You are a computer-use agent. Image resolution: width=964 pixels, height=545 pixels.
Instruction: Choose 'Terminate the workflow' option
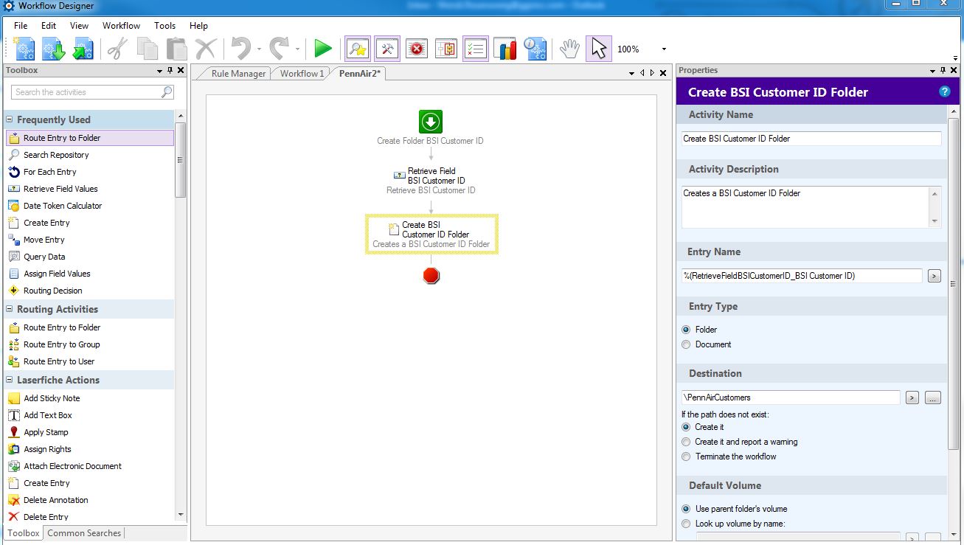point(687,457)
